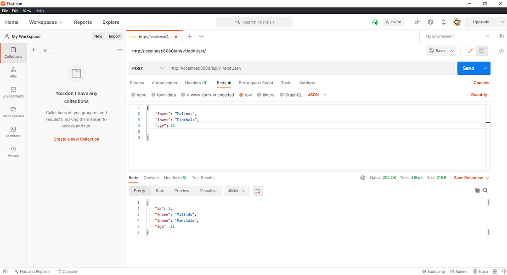Switch to the Authorization tab
Image resolution: width=507 pixels, height=275 pixels.
164,83
